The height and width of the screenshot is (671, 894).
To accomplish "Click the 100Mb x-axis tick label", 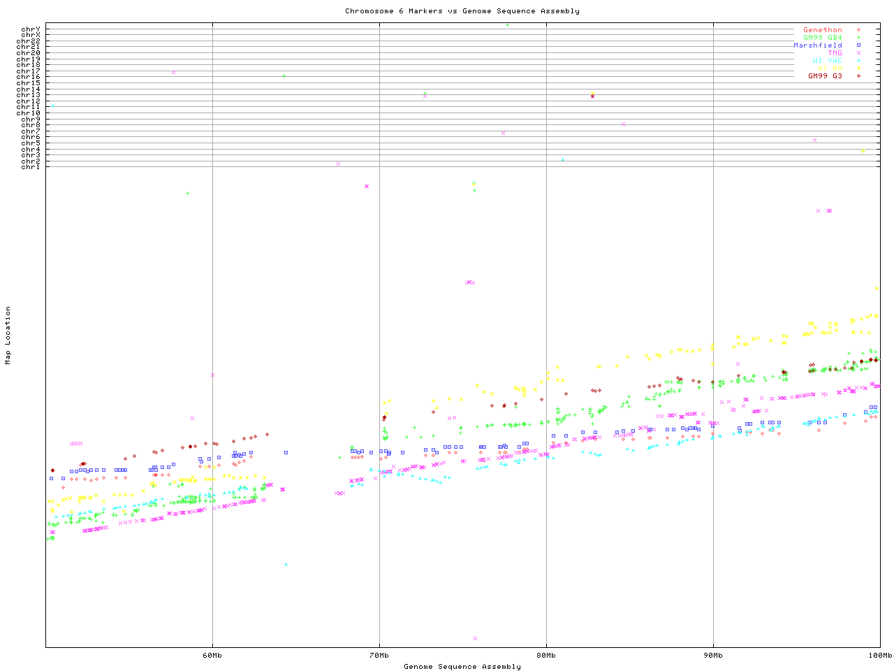I will [x=879, y=656].
